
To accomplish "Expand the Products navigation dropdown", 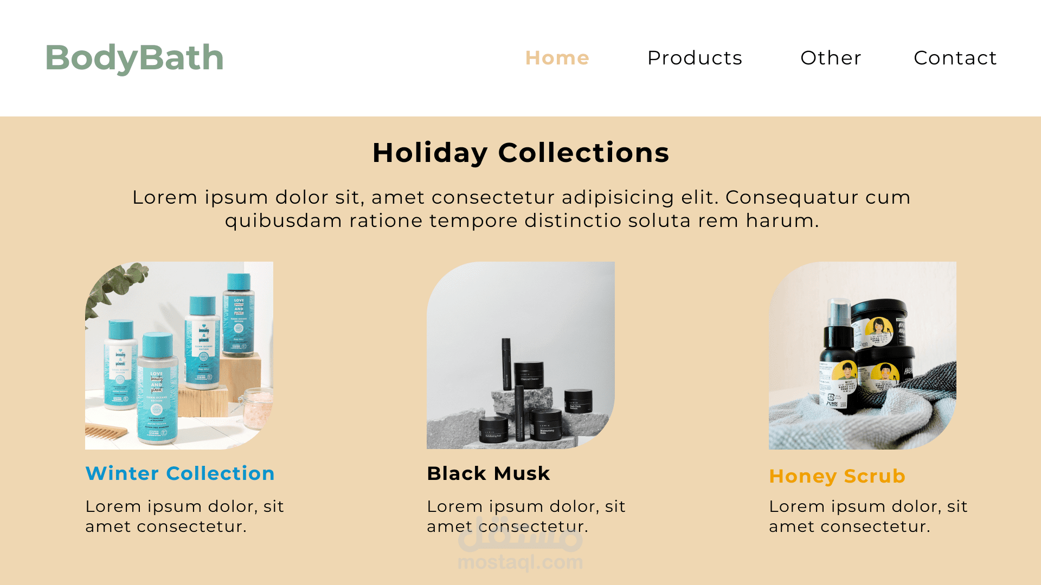I will click(x=694, y=57).
